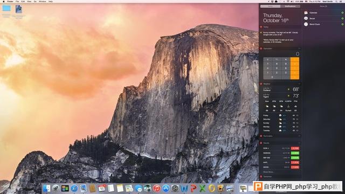Open Messages chat bubble in Dock

139,188
